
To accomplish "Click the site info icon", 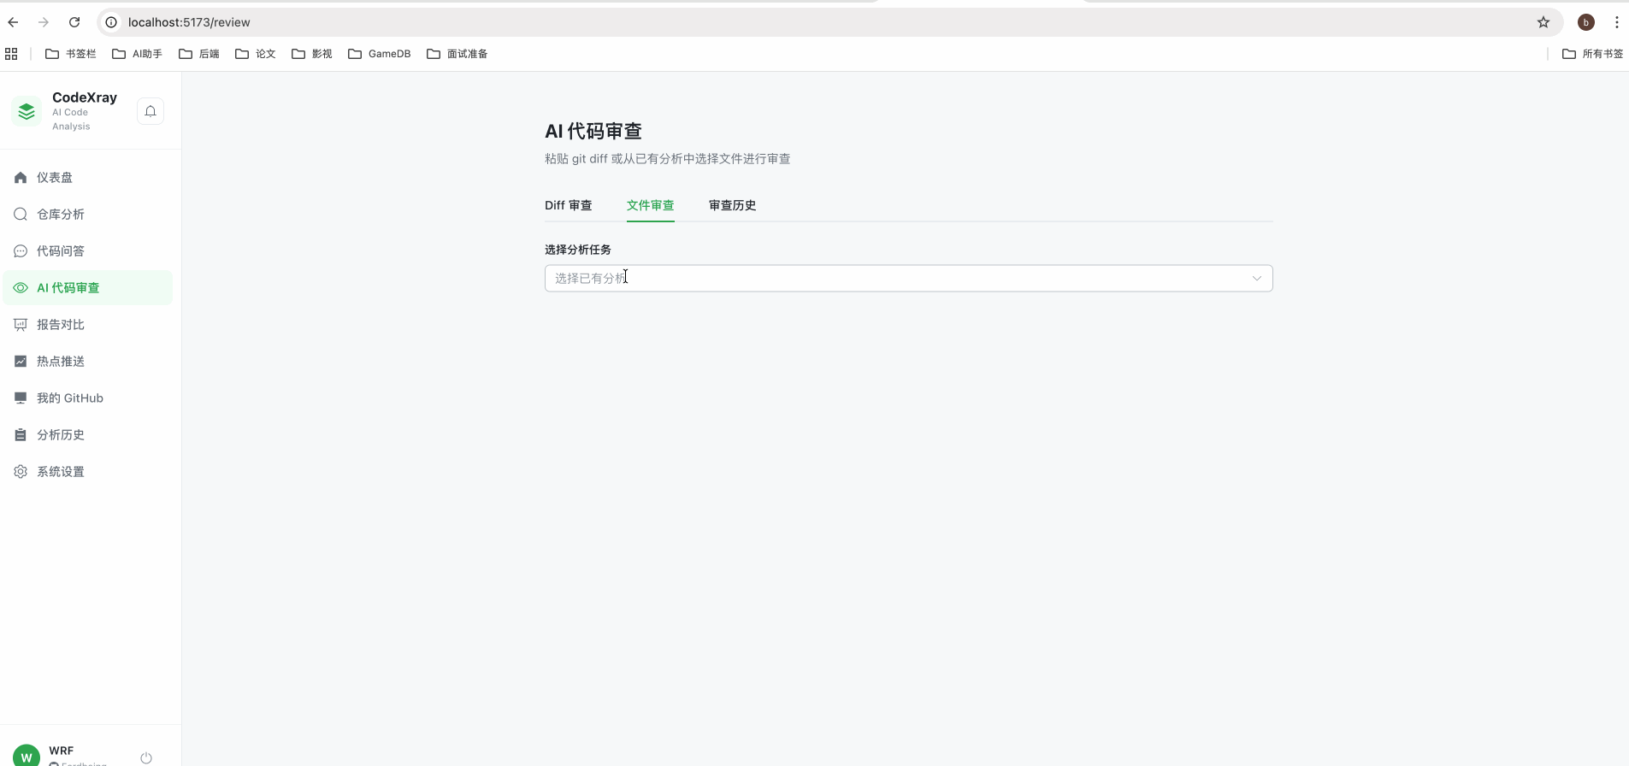I will (x=111, y=22).
